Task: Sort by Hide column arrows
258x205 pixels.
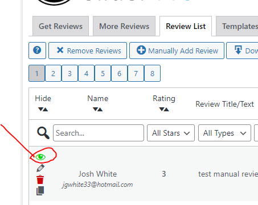Action: click(x=43, y=109)
